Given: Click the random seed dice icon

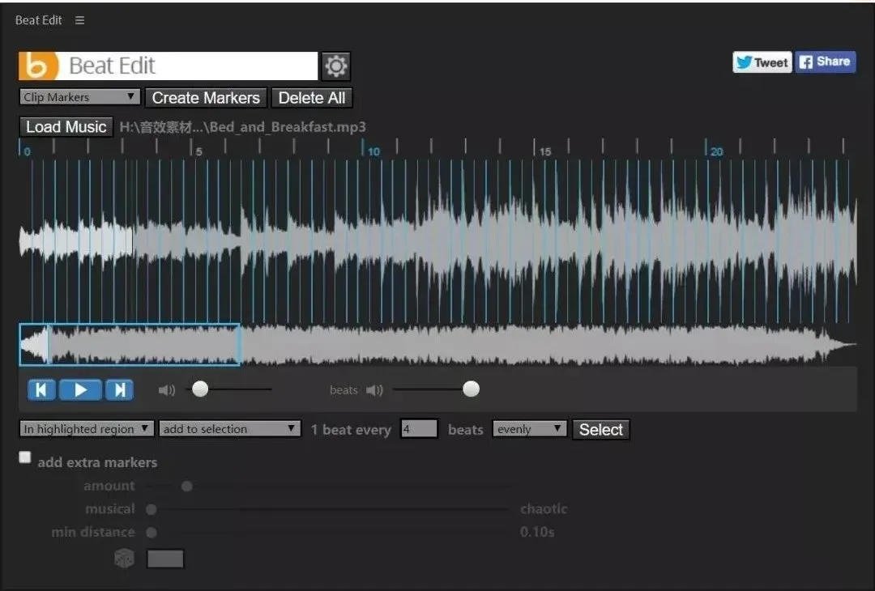Looking at the screenshot, I should pyautogui.click(x=125, y=558).
